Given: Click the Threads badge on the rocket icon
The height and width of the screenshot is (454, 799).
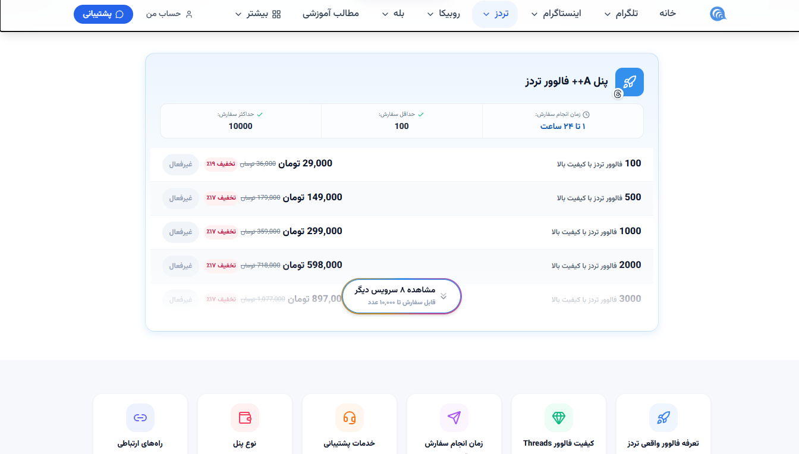Looking at the screenshot, I should coord(618,94).
